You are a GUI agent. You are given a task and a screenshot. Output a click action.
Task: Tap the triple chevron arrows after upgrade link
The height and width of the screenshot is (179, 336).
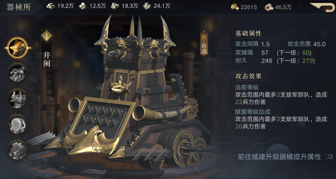pos(329,157)
